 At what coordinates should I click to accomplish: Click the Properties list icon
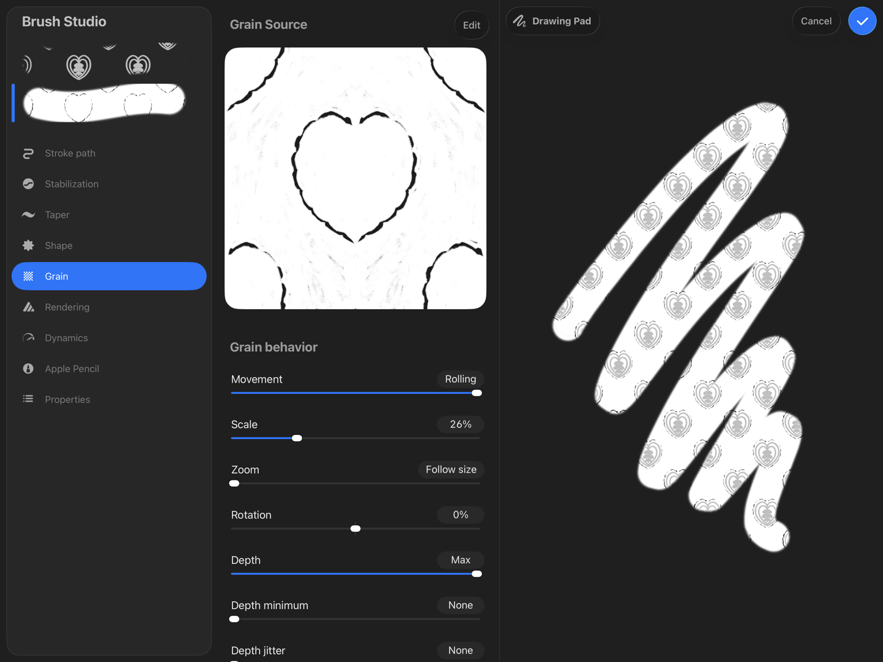(28, 399)
